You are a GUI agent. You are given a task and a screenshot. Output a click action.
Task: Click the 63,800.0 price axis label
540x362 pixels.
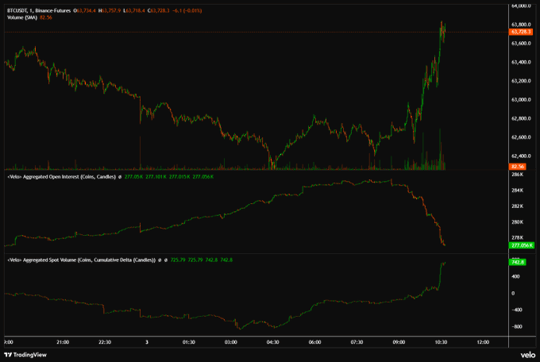(x=521, y=25)
